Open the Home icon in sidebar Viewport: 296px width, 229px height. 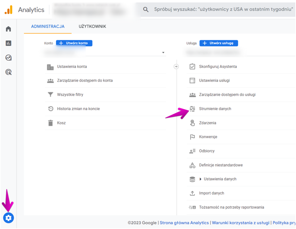tap(8, 29)
